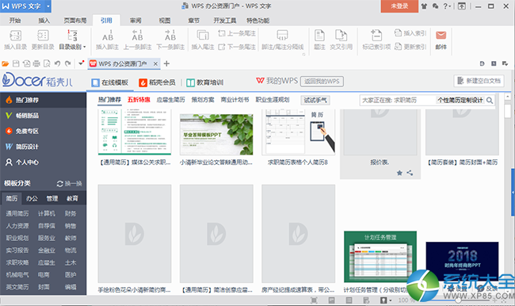Screen dimensions: 515x306
Task: Click the 标记索引项 icon
Action: (x=376, y=36)
